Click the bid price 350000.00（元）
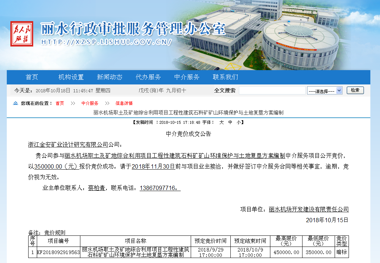 (57, 166)
